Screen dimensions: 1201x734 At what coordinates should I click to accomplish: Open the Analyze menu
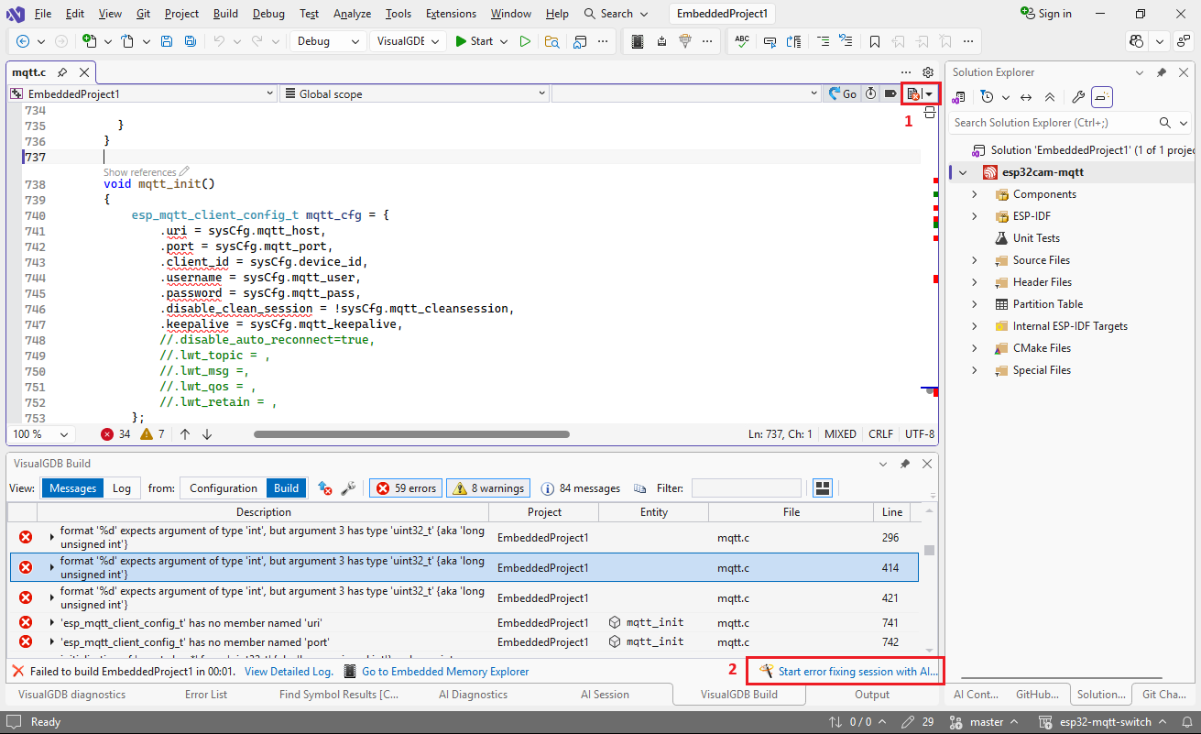(352, 14)
